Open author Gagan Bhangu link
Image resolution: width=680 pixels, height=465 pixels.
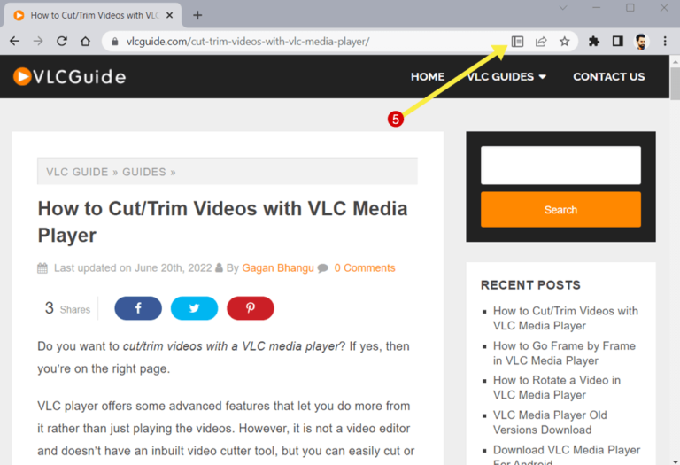(277, 268)
